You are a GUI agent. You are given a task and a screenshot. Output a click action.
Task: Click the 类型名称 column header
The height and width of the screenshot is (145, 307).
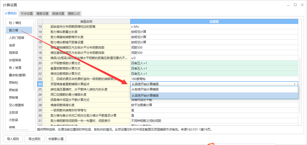(x=86, y=21)
